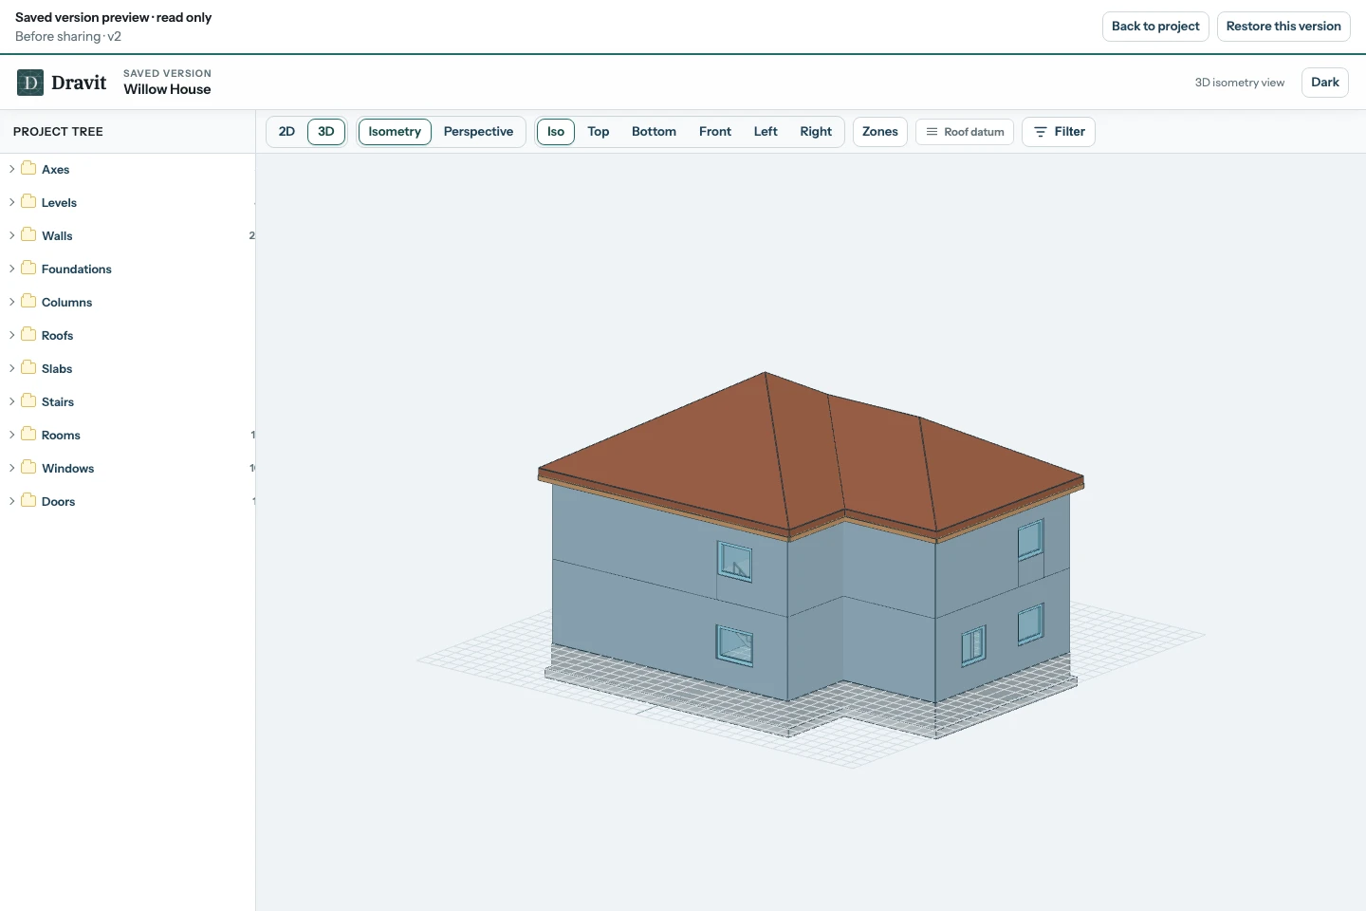
Task: Expand the Stairs tree node
Action: tap(11, 401)
